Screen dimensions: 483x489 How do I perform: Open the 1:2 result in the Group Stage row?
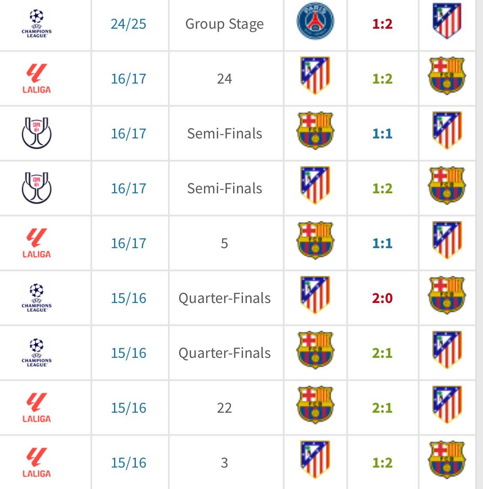pyautogui.click(x=382, y=24)
